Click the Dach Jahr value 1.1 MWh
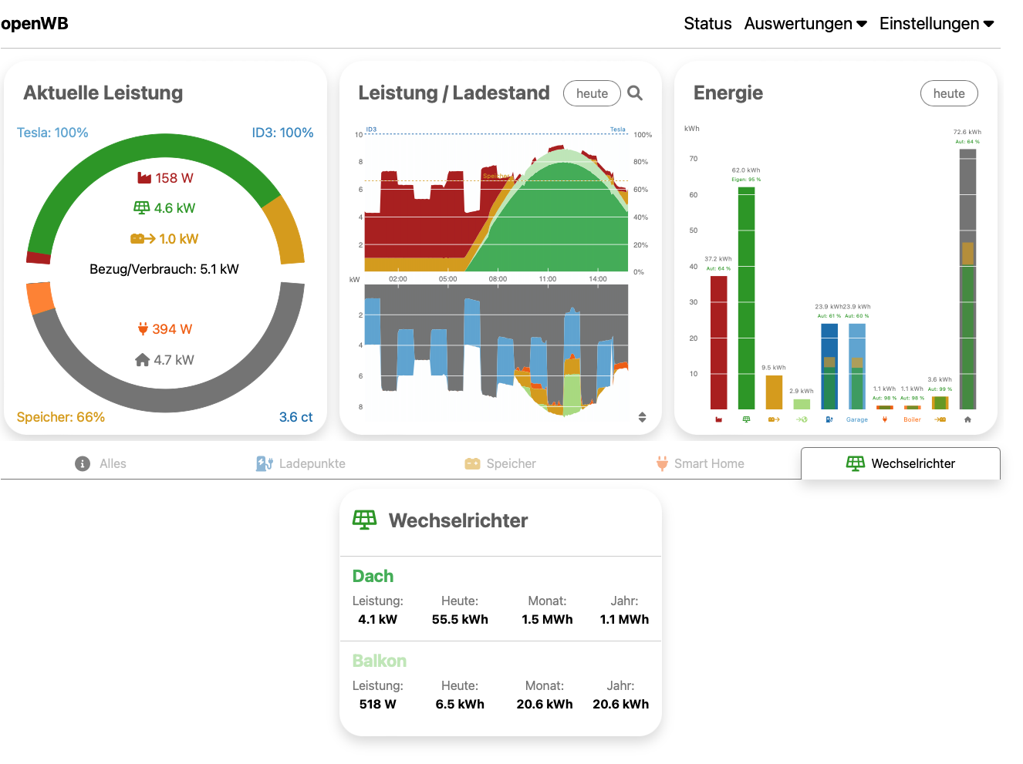The width and height of the screenshot is (1023, 764). tap(624, 619)
